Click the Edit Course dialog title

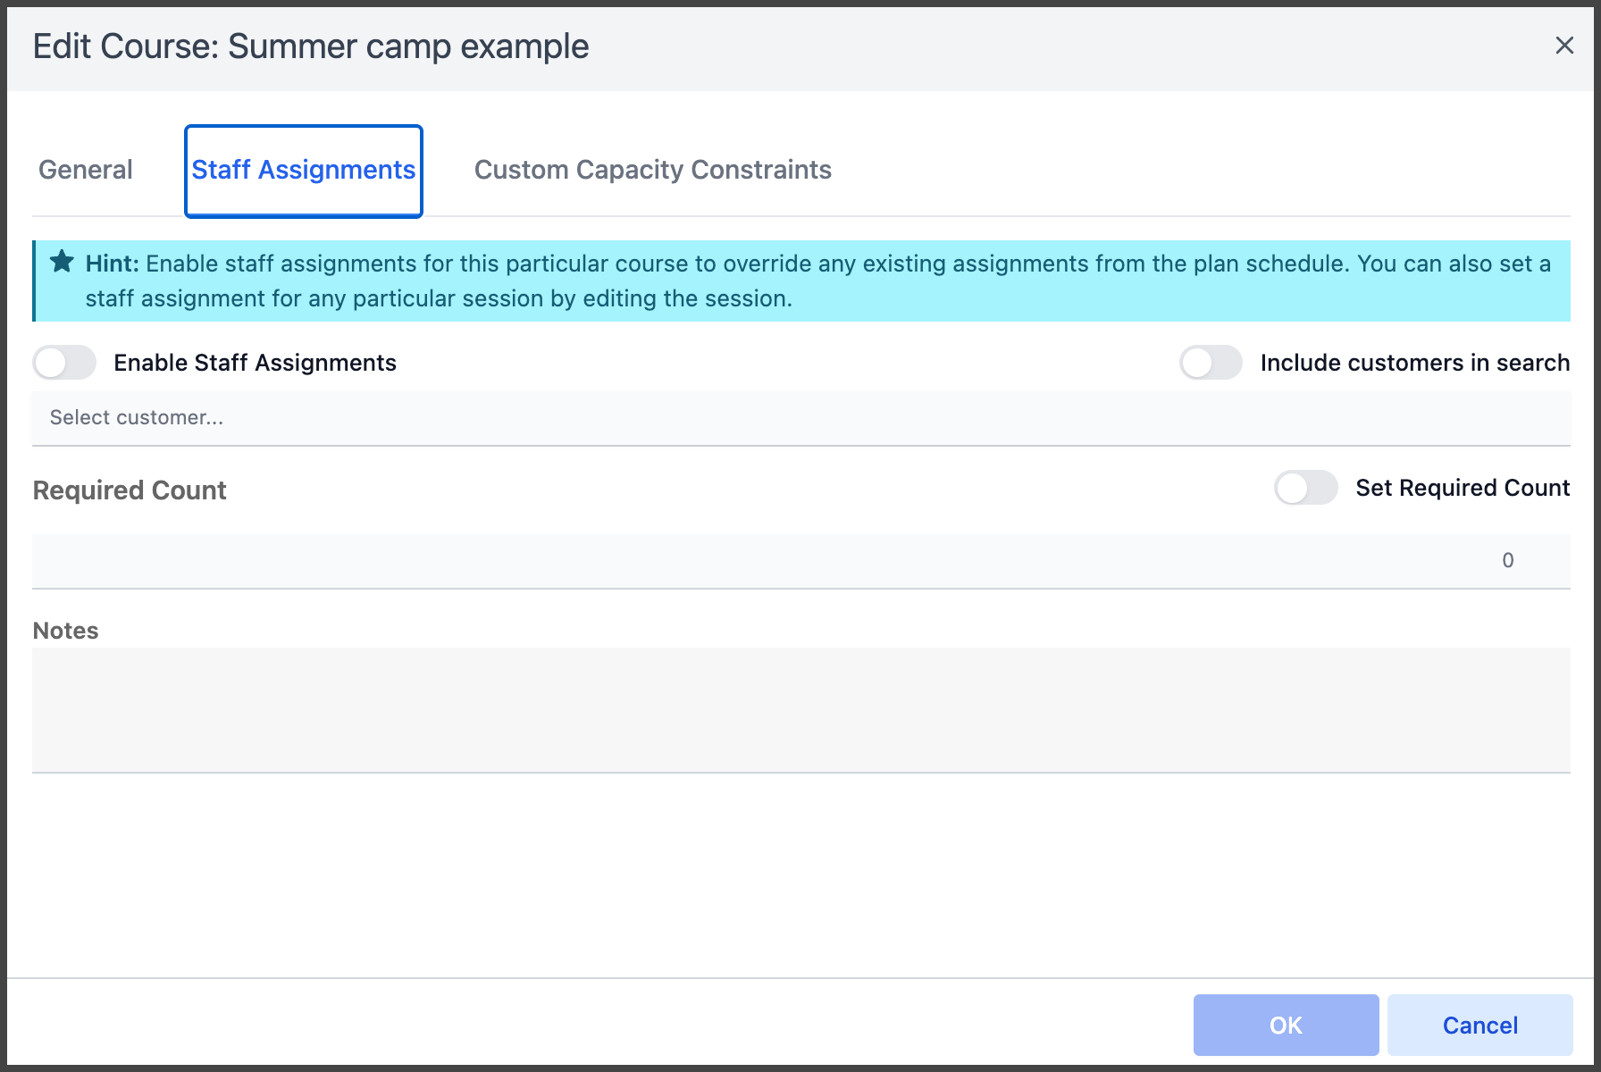click(311, 46)
